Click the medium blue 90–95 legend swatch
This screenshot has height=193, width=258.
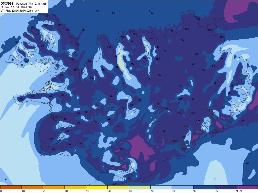coord(204,187)
